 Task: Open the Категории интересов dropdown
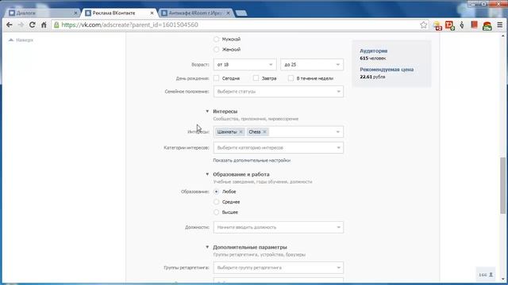pos(279,148)
